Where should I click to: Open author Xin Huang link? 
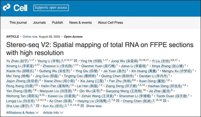[x=144, y=71]
